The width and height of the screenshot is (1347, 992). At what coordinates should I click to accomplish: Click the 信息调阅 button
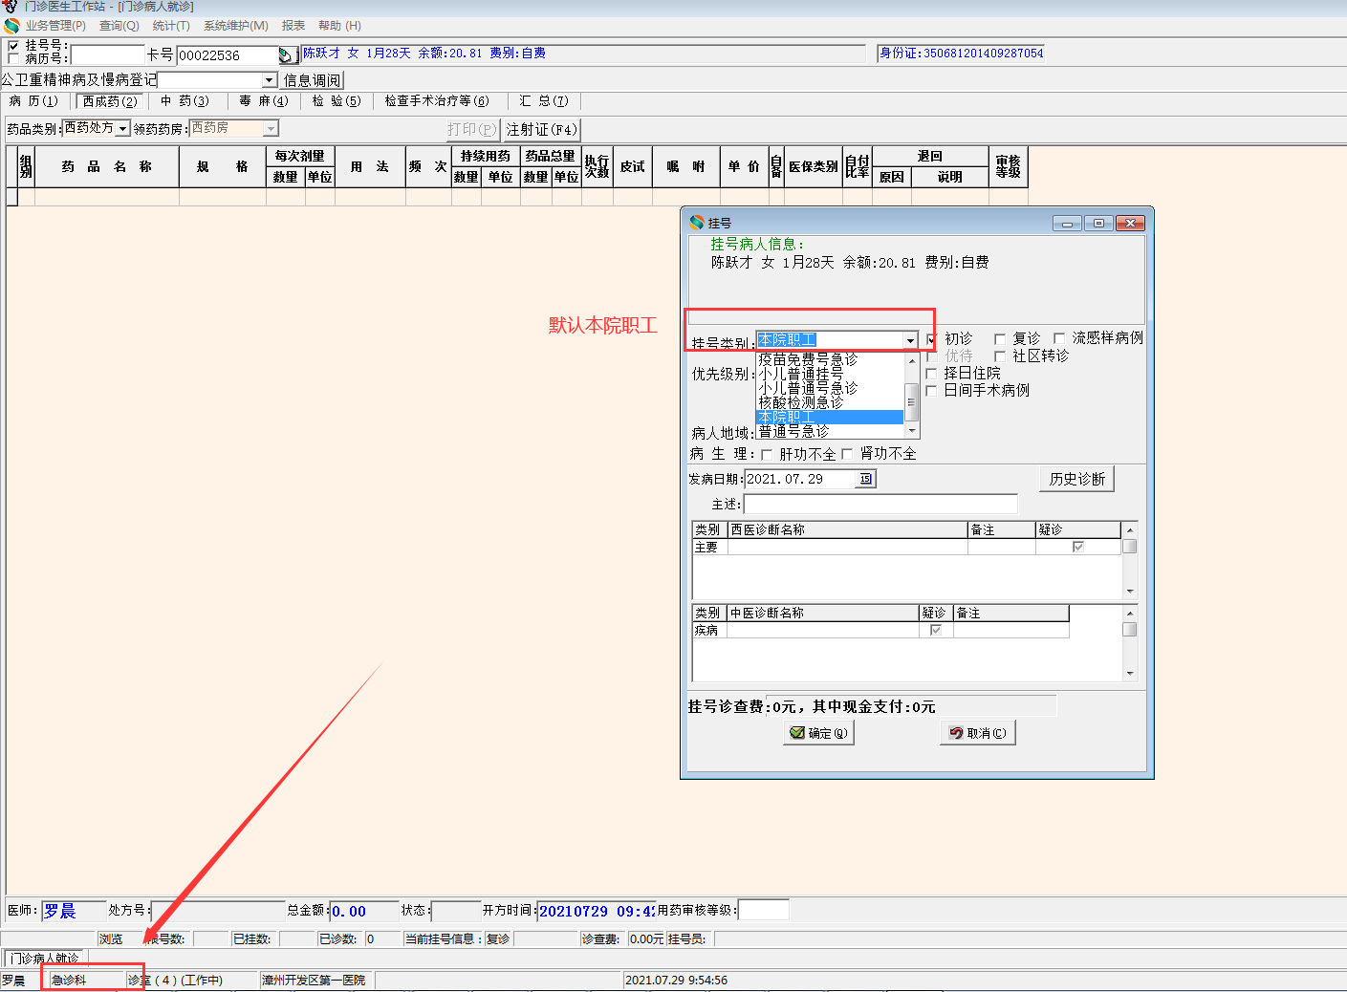coord(313,80)
